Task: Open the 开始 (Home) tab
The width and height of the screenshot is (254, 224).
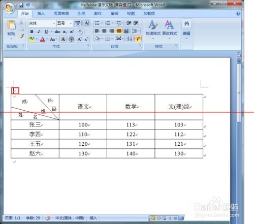Action: 25,13
